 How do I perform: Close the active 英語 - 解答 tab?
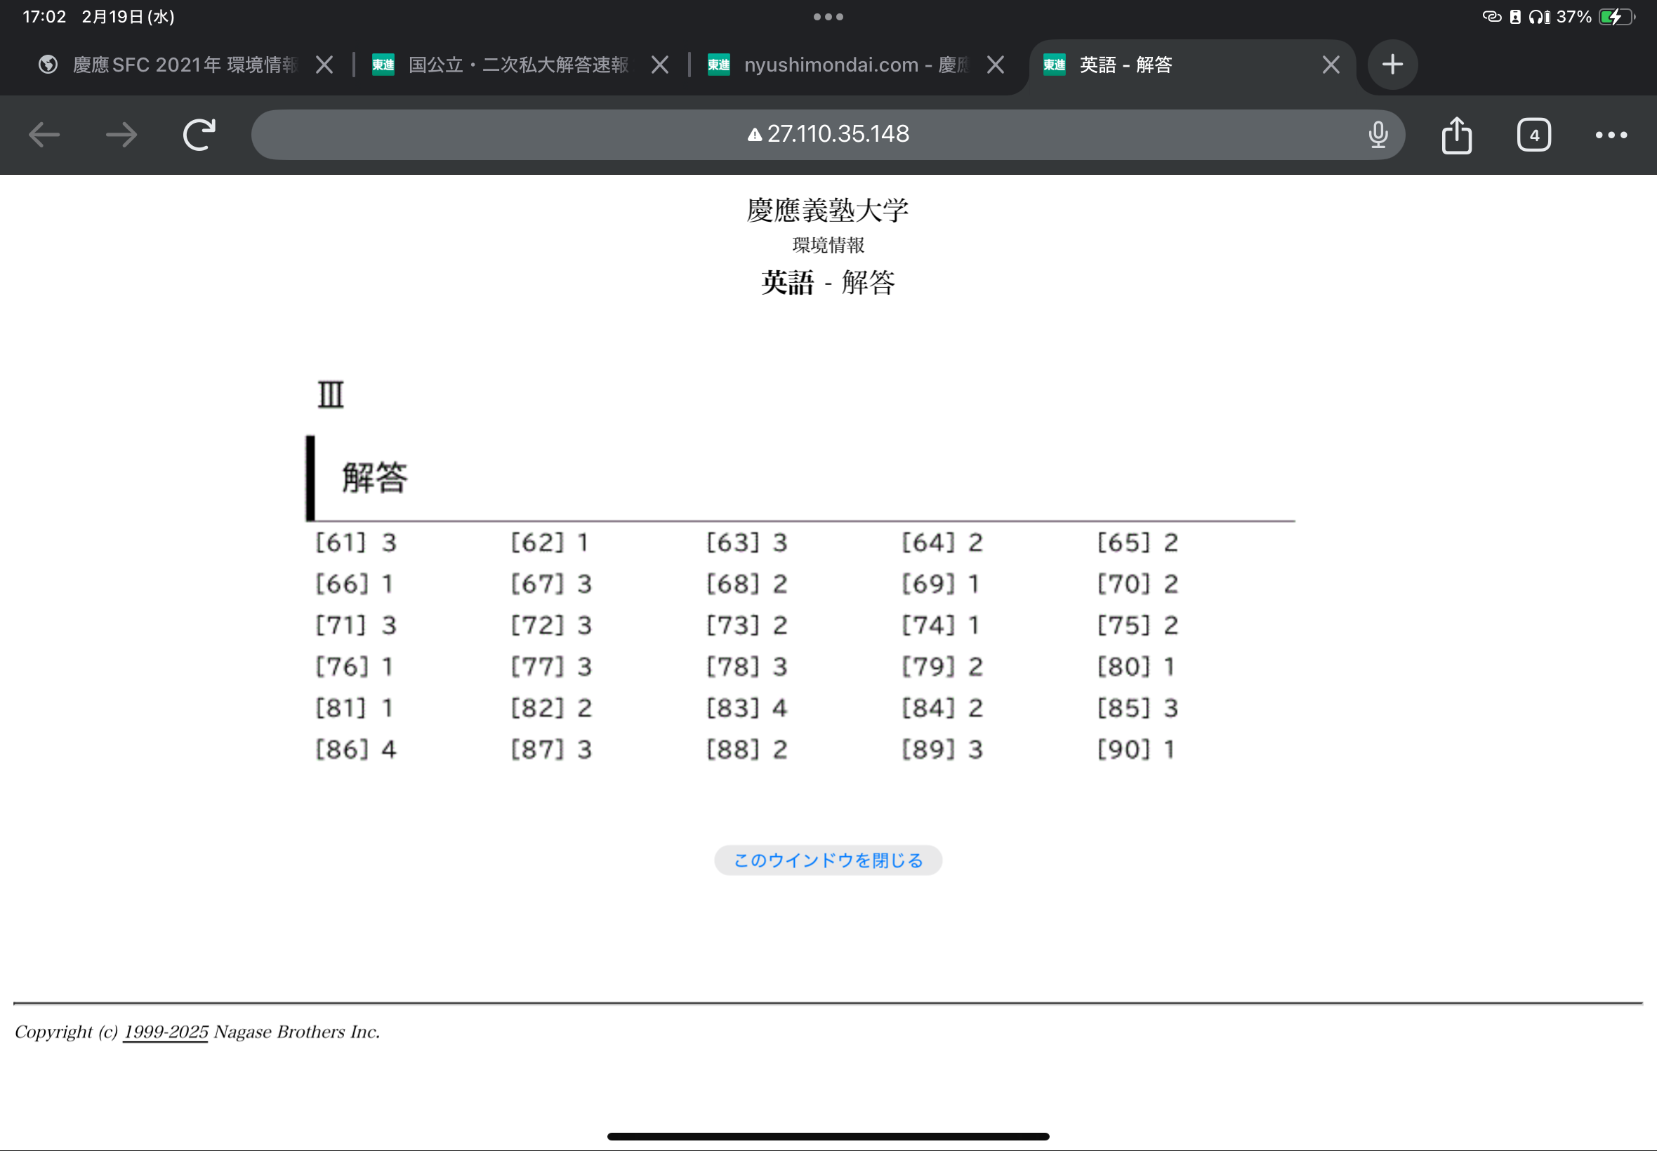coord(1331,65)
